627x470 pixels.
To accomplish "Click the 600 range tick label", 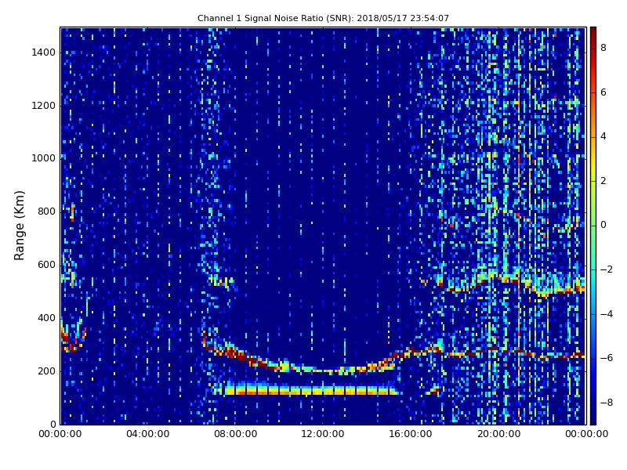I will pyautogui.click(x=46, y=265).
